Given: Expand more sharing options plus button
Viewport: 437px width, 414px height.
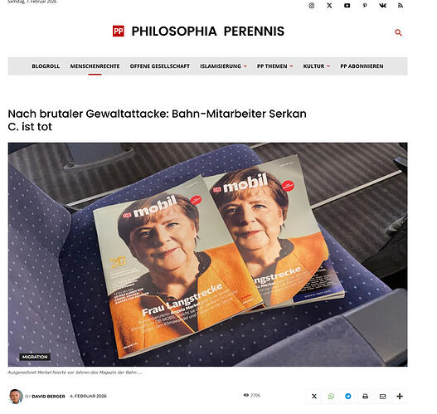Looking at the screenshot, I should 400,396.
